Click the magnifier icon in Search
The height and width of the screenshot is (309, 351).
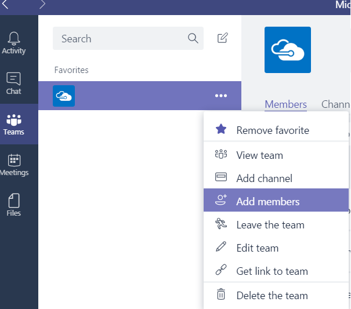click(193, 39)
